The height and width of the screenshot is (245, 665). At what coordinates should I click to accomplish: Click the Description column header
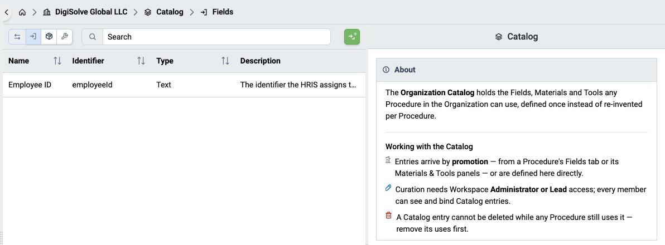click(x=260, y=61)
